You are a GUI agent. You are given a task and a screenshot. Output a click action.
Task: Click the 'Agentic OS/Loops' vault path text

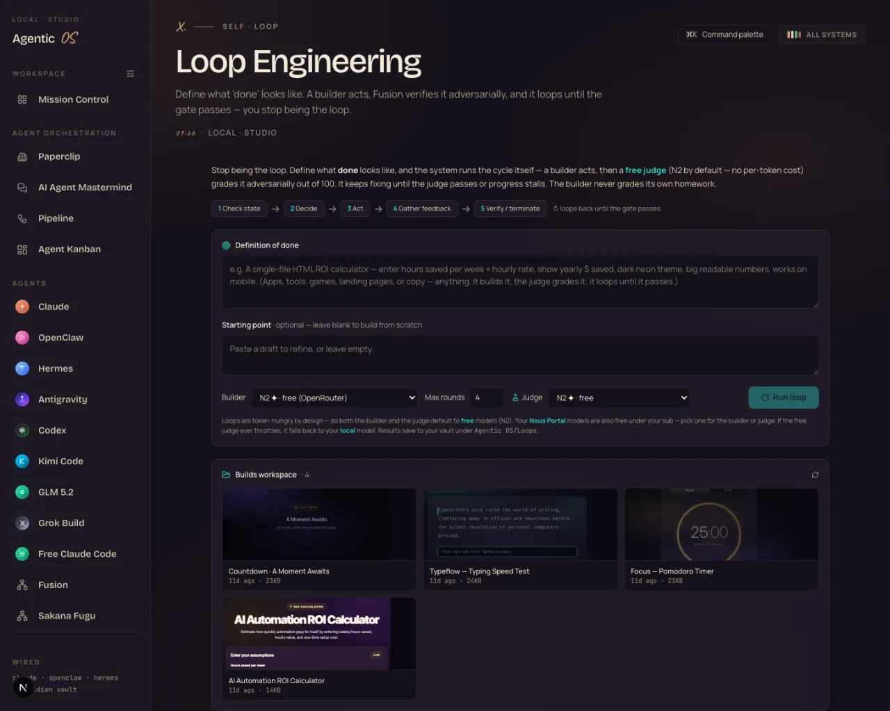click(x=505, y=431)
